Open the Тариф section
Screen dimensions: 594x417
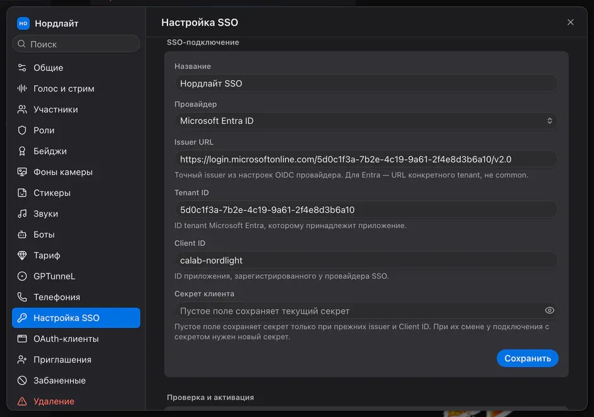pos(76,255)
